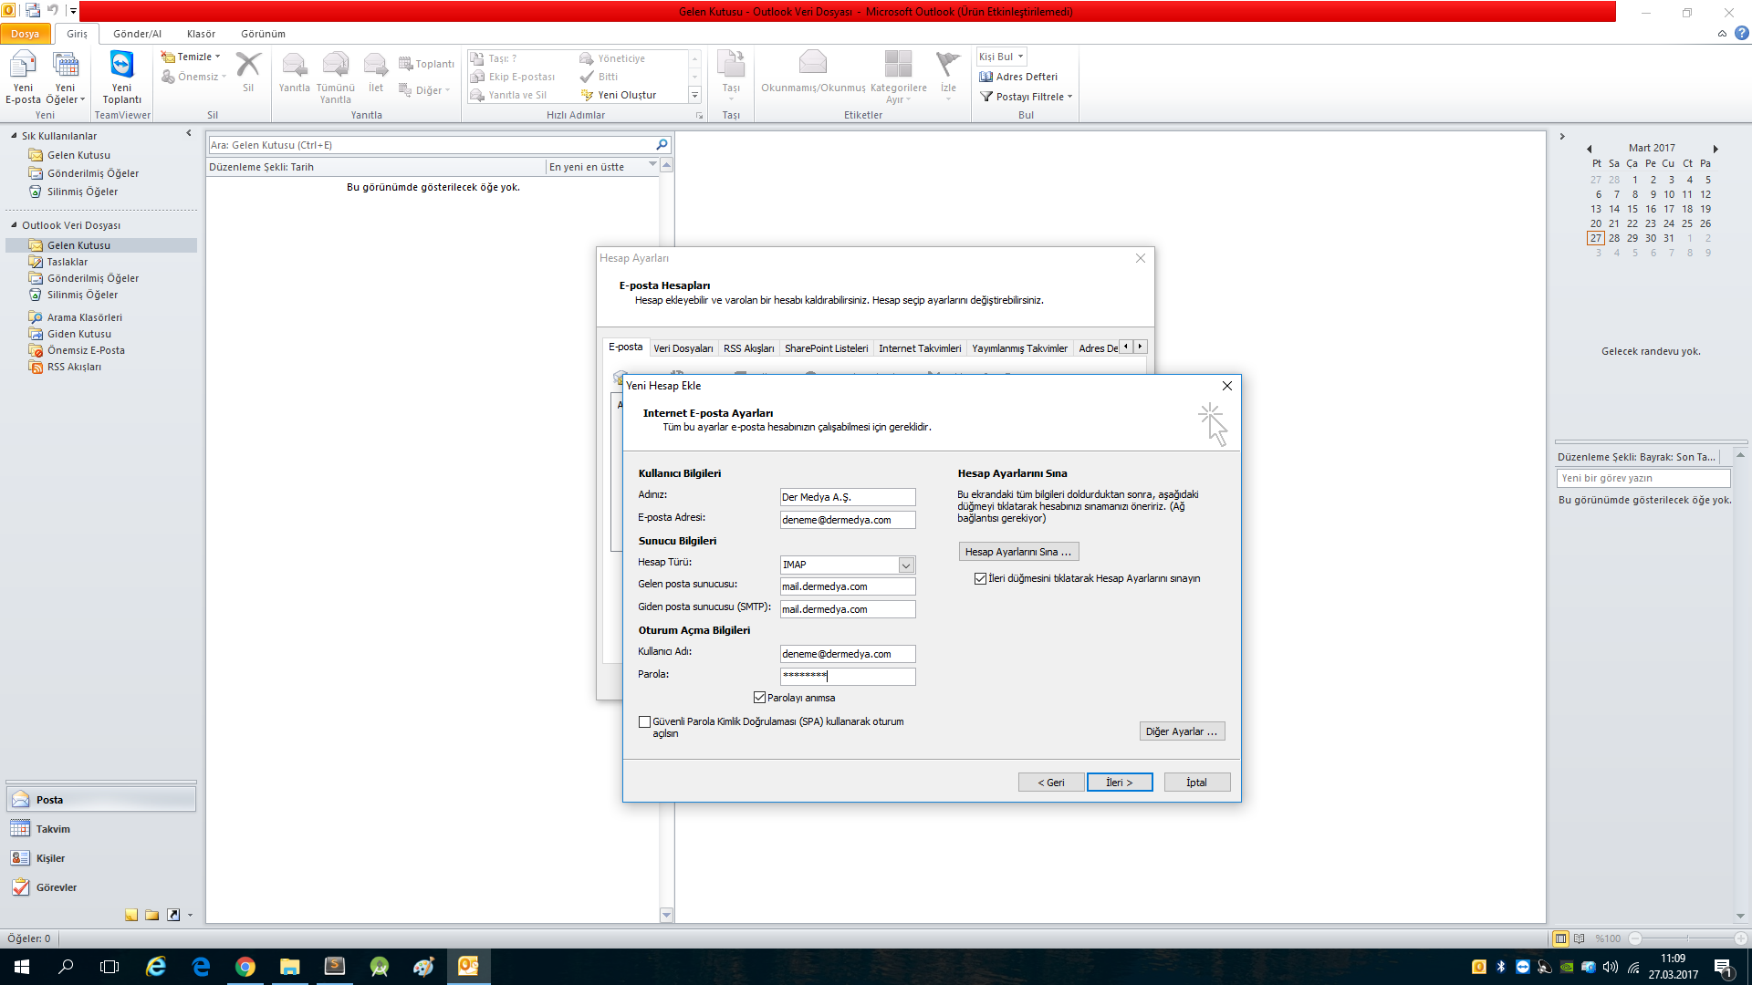Click the < Geri button
The image size is (1752, 985).
click(1051, 783)
